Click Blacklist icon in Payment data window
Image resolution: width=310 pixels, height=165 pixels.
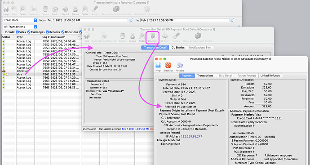168,66
